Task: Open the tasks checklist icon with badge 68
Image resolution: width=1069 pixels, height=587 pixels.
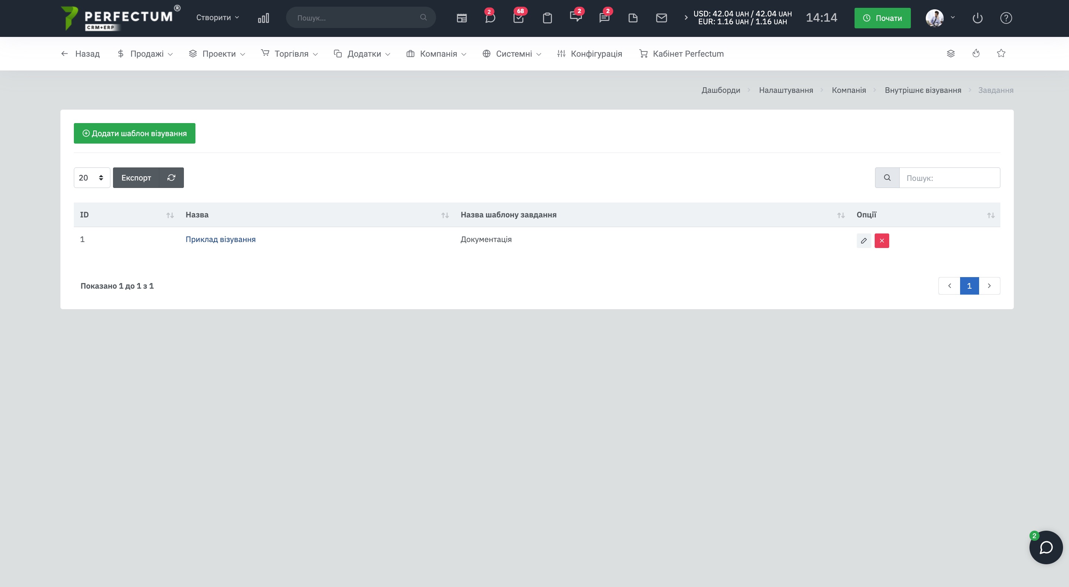Action: click(518, 18)
